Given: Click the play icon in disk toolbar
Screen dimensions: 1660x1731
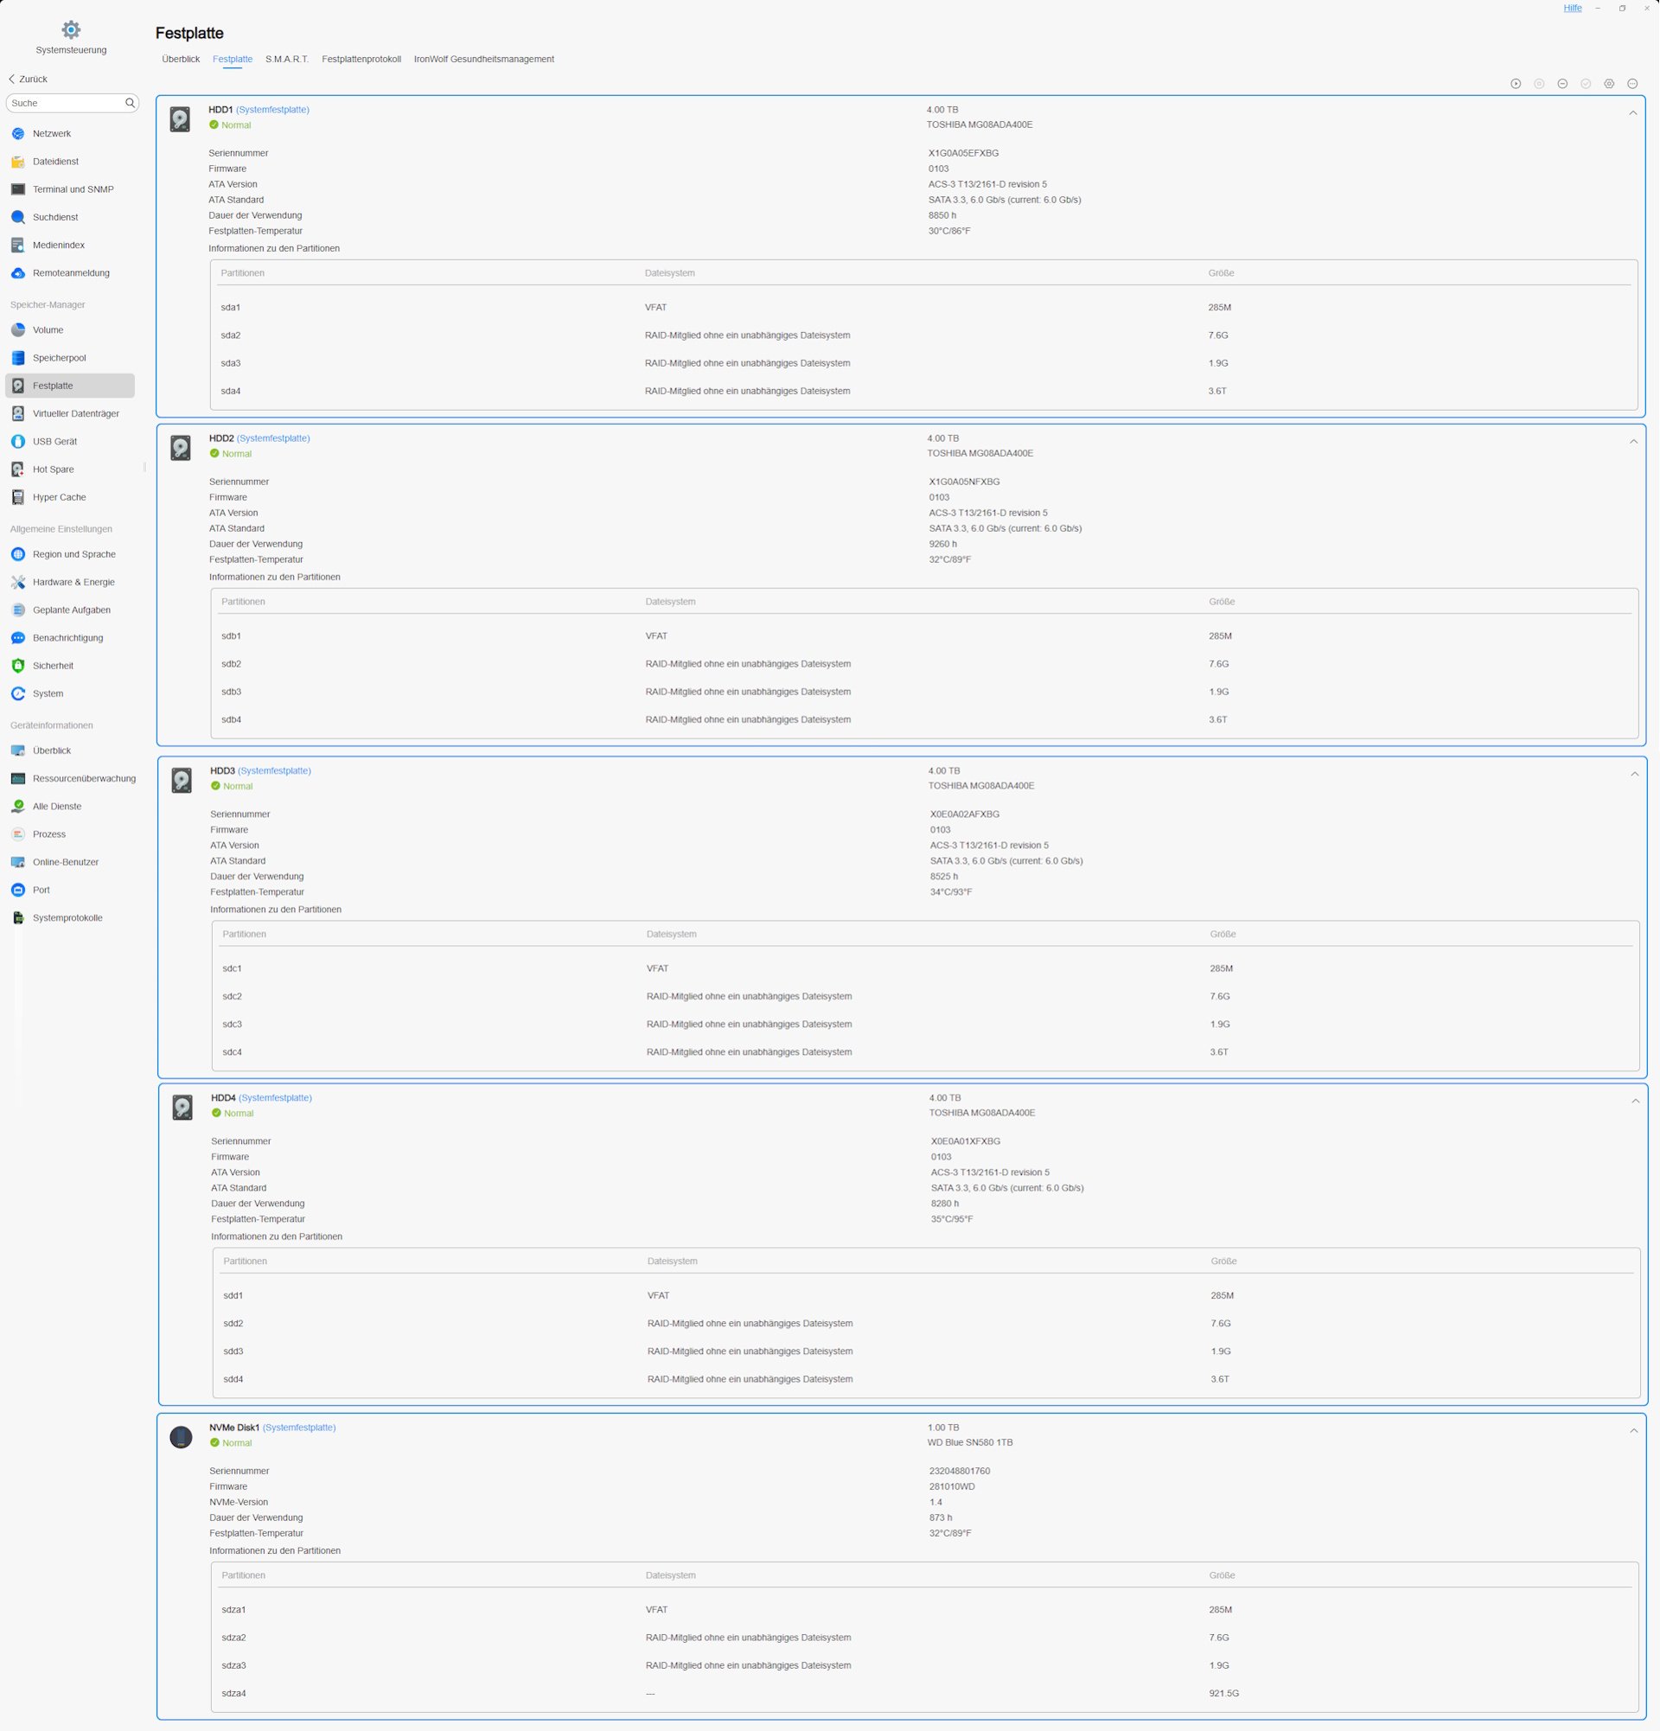Looking at the screenshot, I should [1516, 84].
